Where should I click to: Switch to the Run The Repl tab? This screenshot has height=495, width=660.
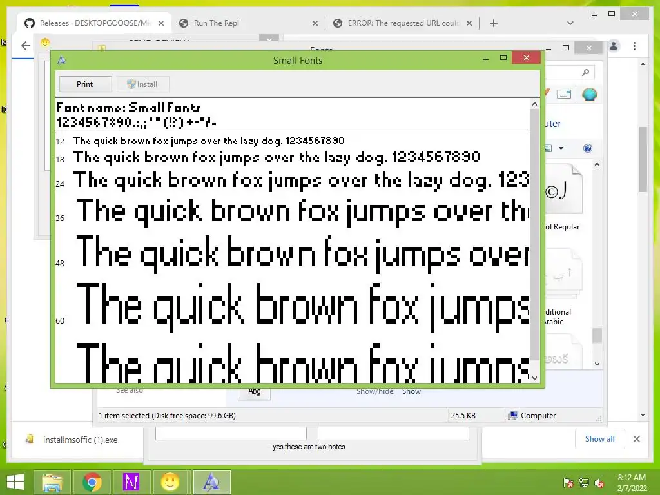(x=248, y=23)
